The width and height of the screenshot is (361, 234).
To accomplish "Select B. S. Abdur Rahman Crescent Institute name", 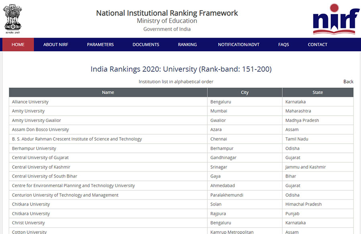I will point(77,139).
